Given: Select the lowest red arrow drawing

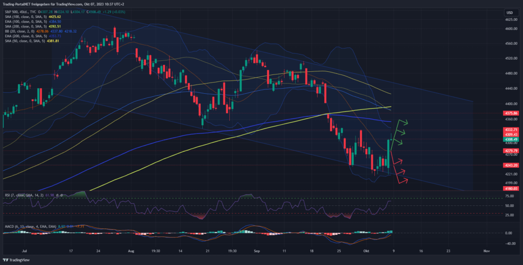Looking at the screenshot, I should (402, 180).
